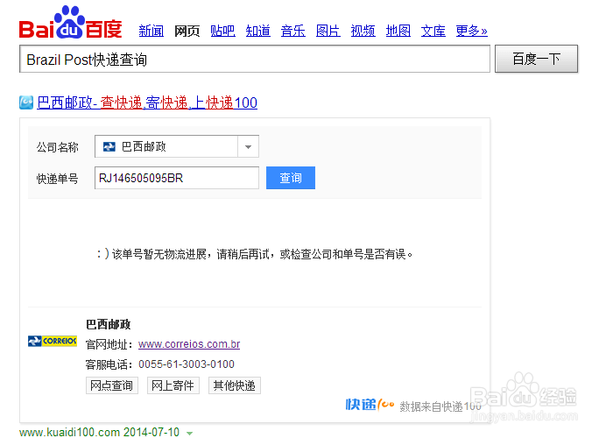The width and height of the screenshot is (613, 438).
Task: Click the 其他快递 button
Action: click(235, 385)
